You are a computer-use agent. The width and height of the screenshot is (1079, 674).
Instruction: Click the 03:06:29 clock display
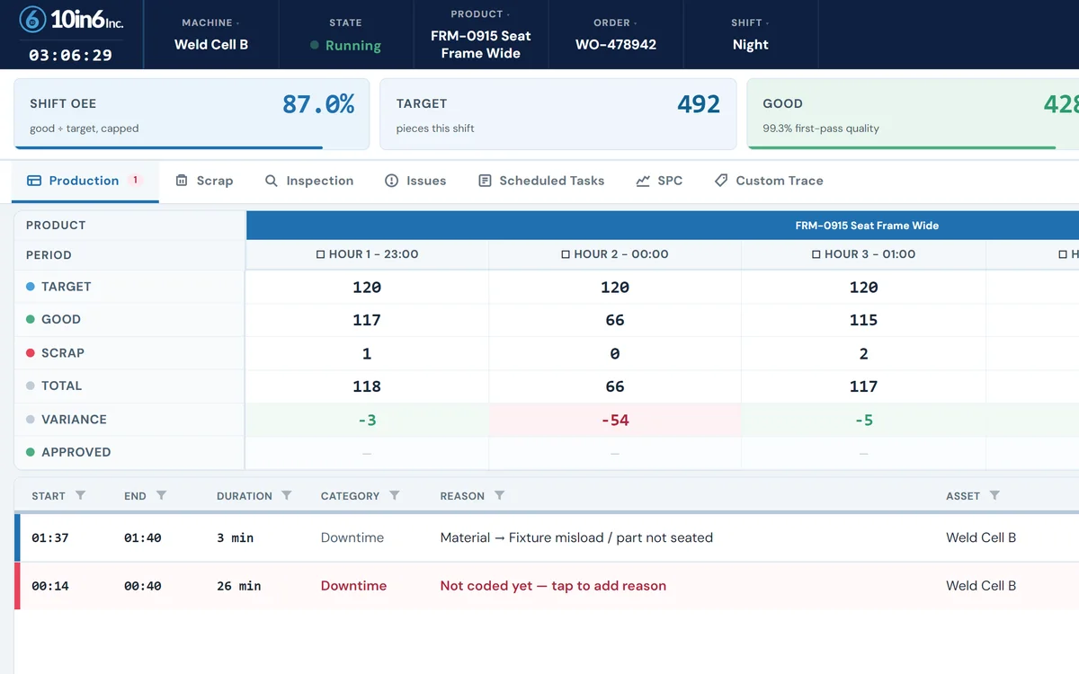coord(71,55)
